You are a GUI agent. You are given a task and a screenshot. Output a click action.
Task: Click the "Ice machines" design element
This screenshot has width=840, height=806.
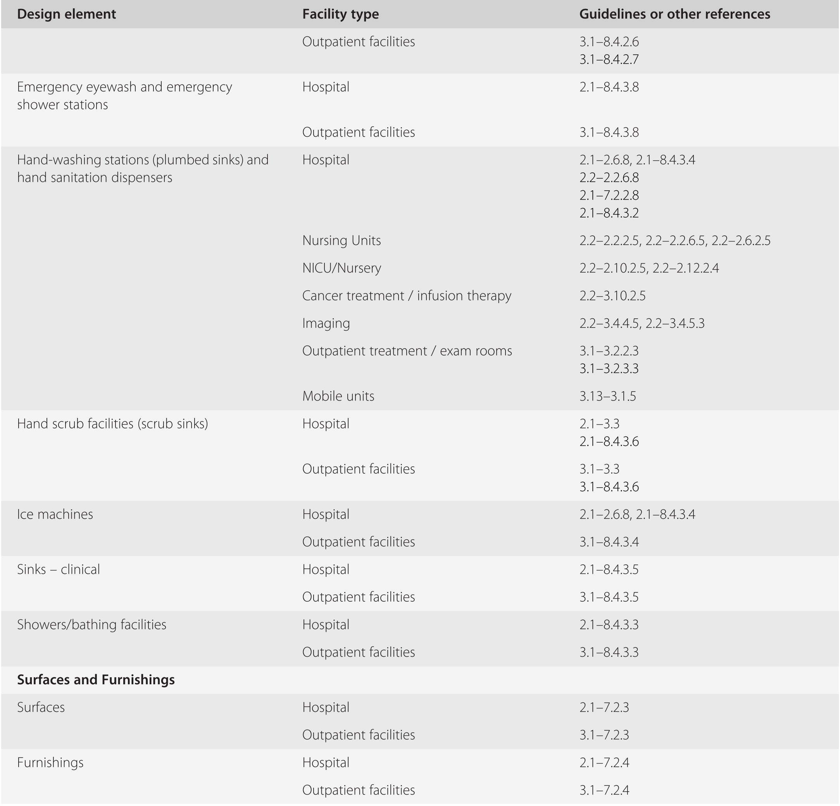[x=55, y=514]
